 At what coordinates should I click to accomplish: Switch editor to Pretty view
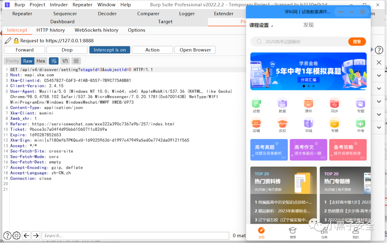[12, 61]
